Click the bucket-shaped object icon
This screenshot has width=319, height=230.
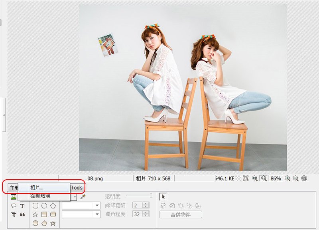[x=163, y=206]
